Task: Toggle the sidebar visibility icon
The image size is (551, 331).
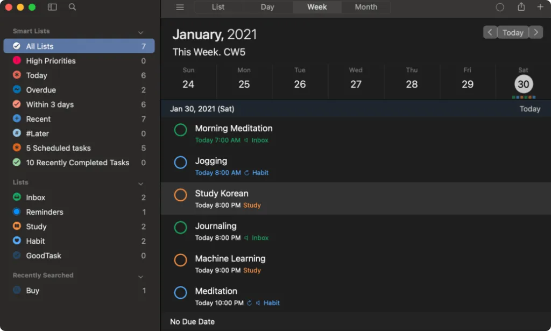Action: pyautogui.click(x=52, y=8)
